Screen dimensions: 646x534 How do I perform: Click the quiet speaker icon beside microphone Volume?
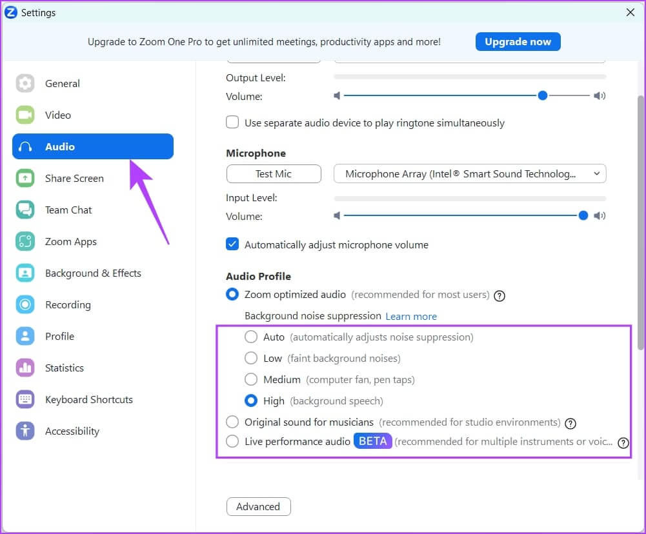tap(337, 216)
